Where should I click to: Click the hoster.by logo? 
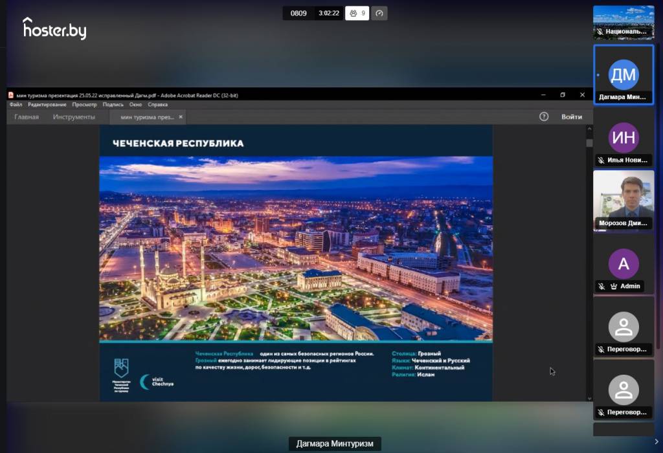pos(54,28)
